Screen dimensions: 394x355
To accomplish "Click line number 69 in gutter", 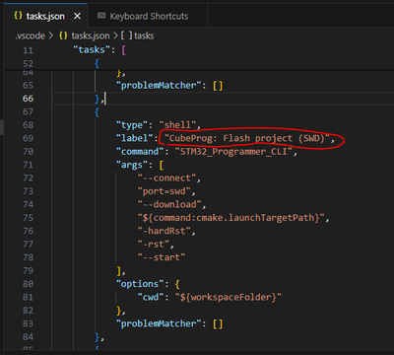I will pyautogui.click(x=28, y=138).
